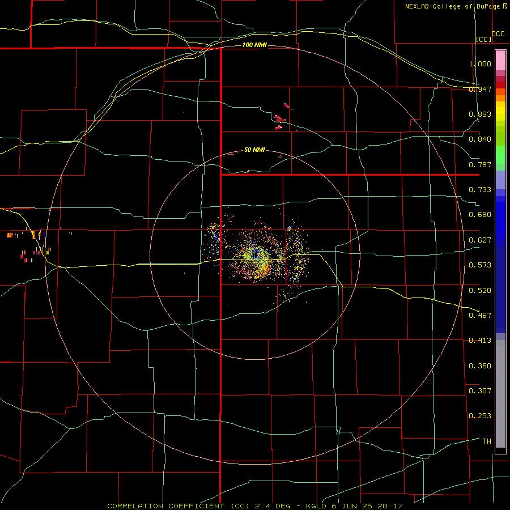Screen dimensions: 510x510
Task: Click the 0.573 scale value
Action: (480, 265)
